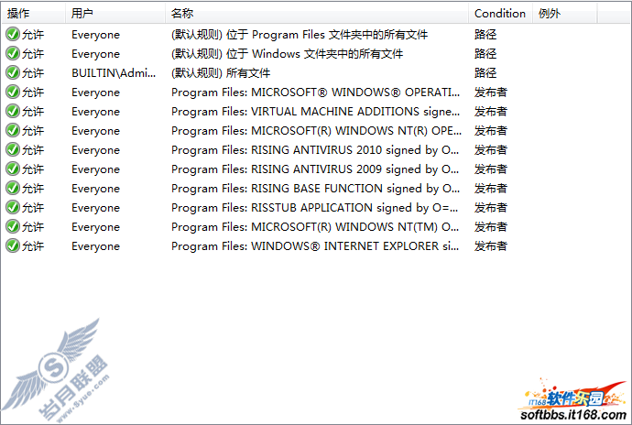This screenshot has height=425, width=632.
Task: Select 'Program Files: RISING ANTIVIRUS 2009 signed by O...' name
Action: [x=315, y=169]
